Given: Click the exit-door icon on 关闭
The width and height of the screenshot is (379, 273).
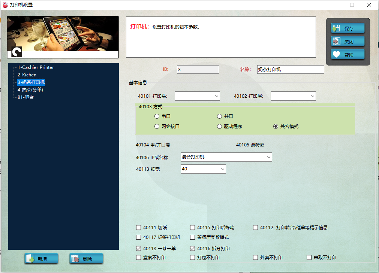Looking at the screenshot, I should 336,41.
